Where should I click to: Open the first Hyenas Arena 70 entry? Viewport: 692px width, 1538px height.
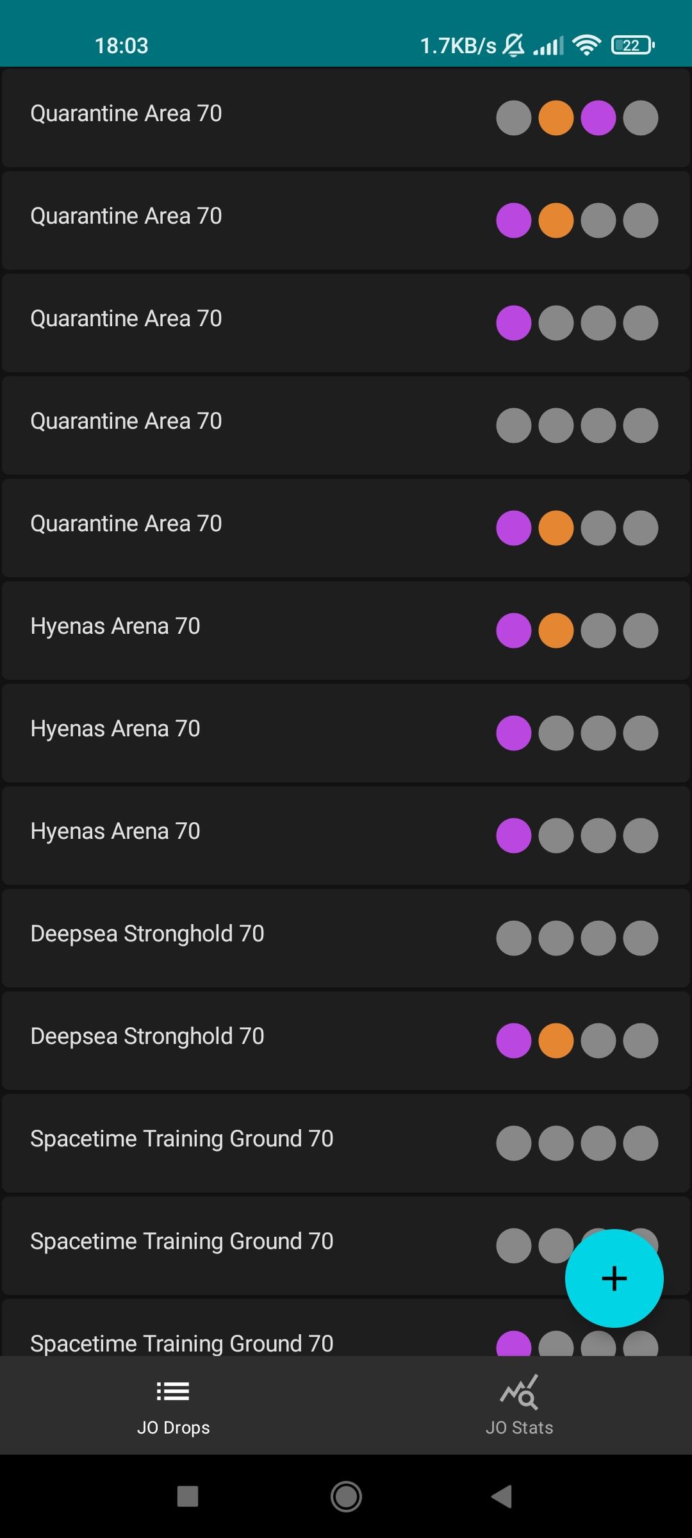tap(346, 631)
